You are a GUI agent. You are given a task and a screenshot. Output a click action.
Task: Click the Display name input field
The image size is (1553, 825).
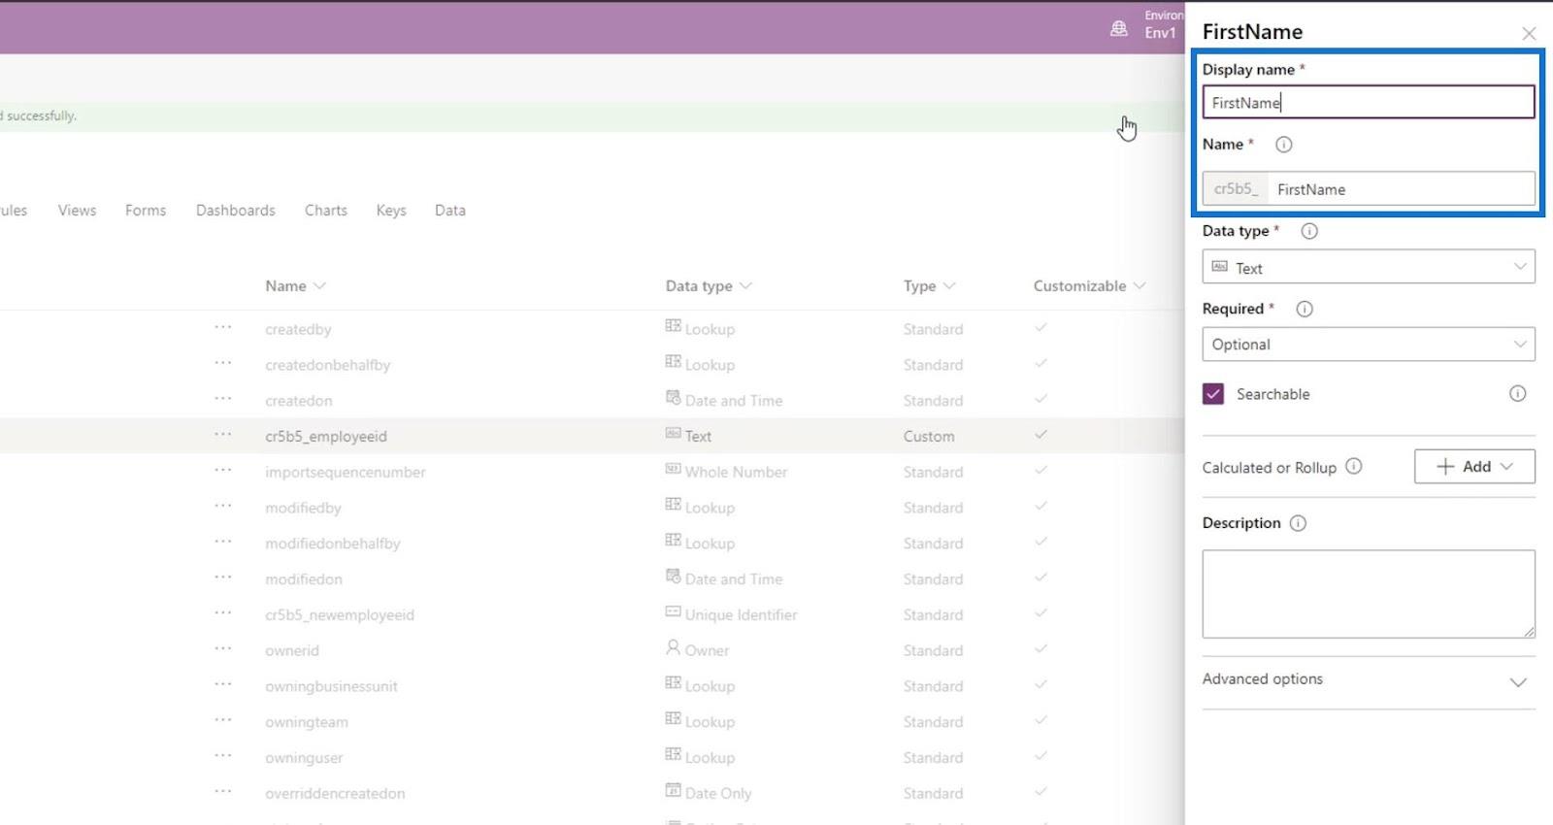(x=1369, y=102)
